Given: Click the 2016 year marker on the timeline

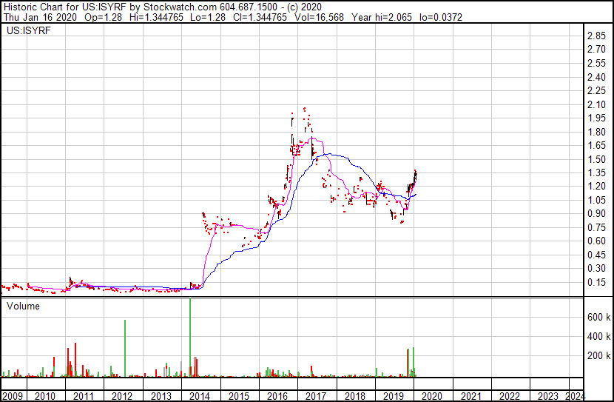Looking at the screenshot, I should coord(277,396).
